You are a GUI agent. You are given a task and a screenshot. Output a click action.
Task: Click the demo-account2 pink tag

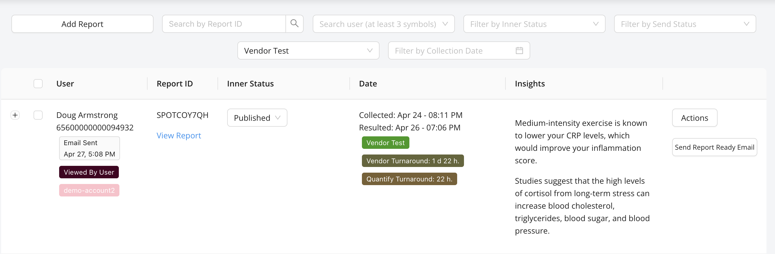pyautogui.click(x=89, y=190)
